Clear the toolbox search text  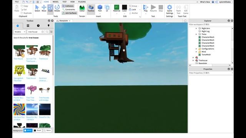click(43, 32)
